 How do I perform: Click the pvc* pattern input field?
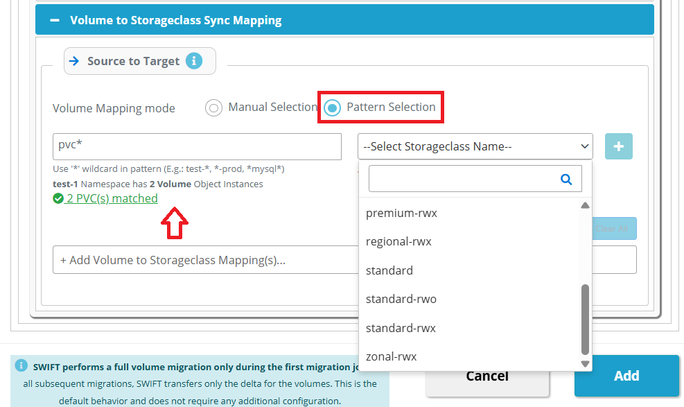(x=198, y=146)
